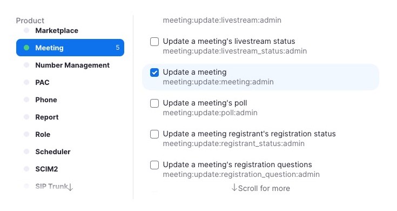Screen dimensions: 397x211
Task: Uncheck the Update a meeting checkbox
Action: tap(154, 72)
